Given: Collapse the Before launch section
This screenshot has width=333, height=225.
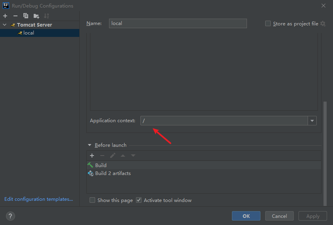Looking at the screenshot, I should click(90, 145).
